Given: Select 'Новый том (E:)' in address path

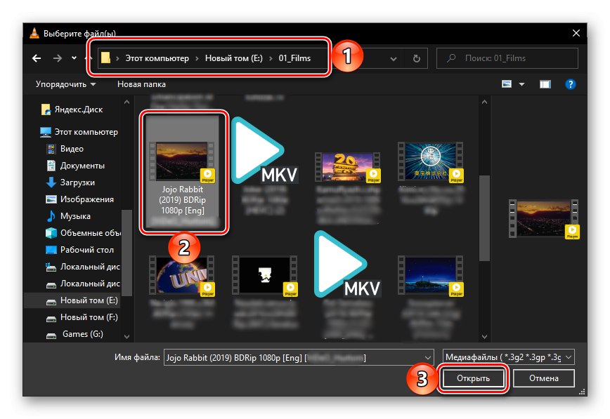Looking at the screenshot, I should click(x=234, y=58).
